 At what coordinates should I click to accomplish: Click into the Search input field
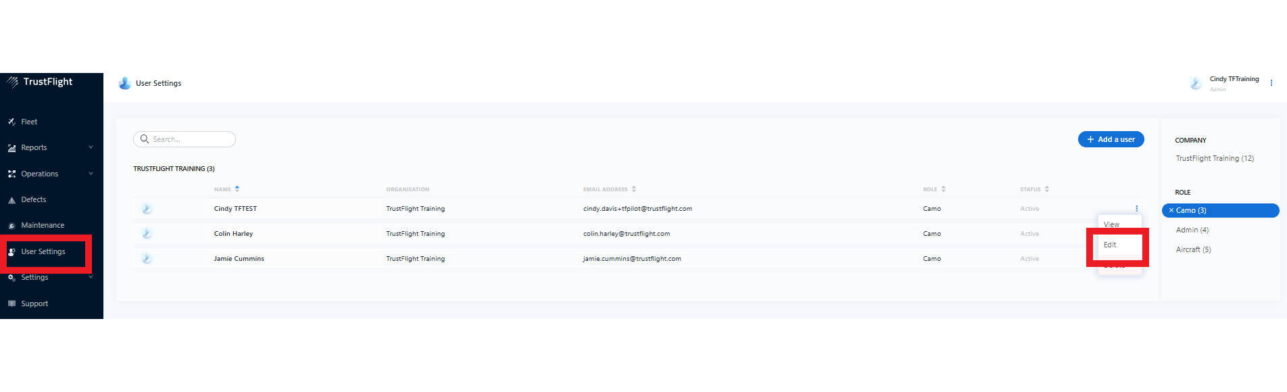click(x=185, y=139)
